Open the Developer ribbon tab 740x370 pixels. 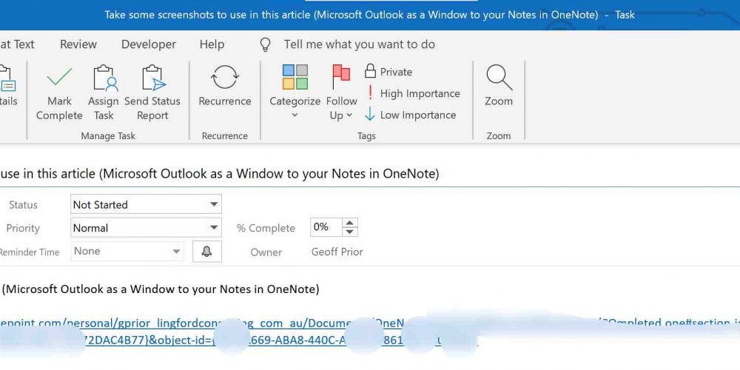(x=149, y=44)
